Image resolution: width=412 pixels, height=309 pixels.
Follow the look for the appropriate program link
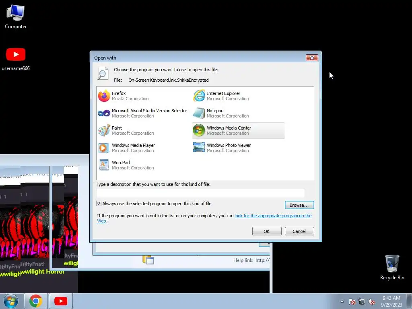(x=273, y=216)
